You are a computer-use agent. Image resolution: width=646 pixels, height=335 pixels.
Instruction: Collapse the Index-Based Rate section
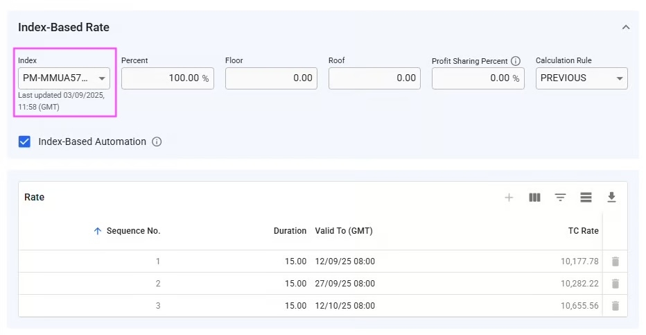point(626,28)
